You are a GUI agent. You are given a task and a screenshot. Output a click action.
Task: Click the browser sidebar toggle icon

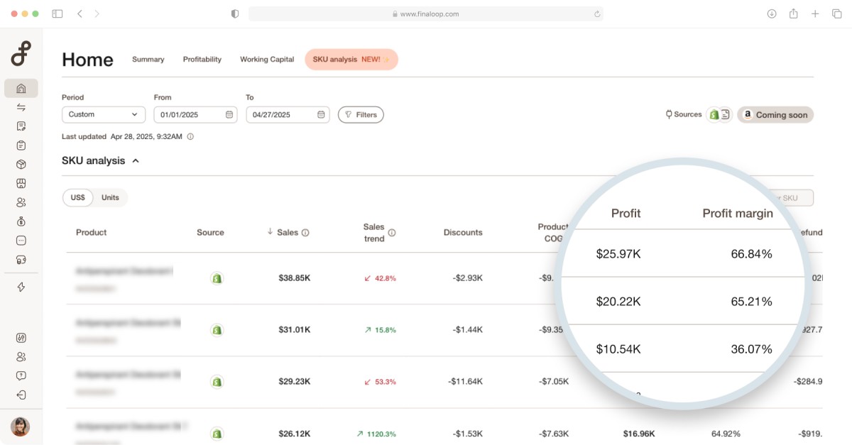[x=58, y=13]
